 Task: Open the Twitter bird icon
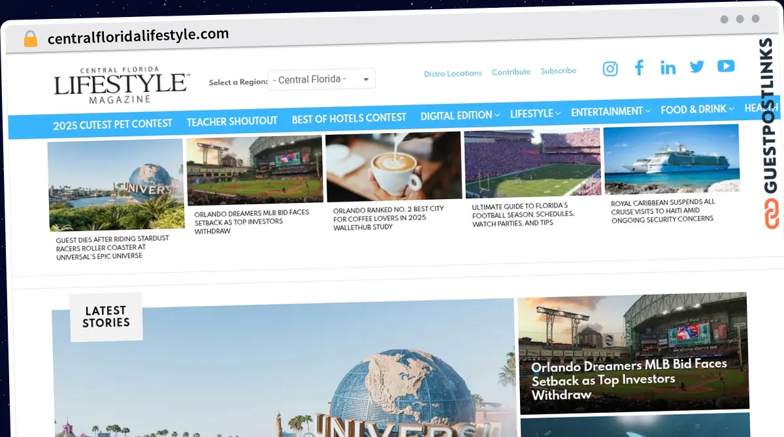point(696,67)
